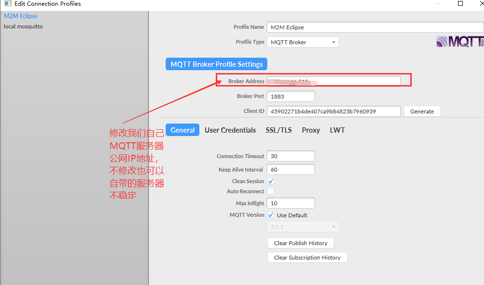The width and height of the screenshot is (484, 285).
Task: Switch to the General tab
Action: coord(183,130)
